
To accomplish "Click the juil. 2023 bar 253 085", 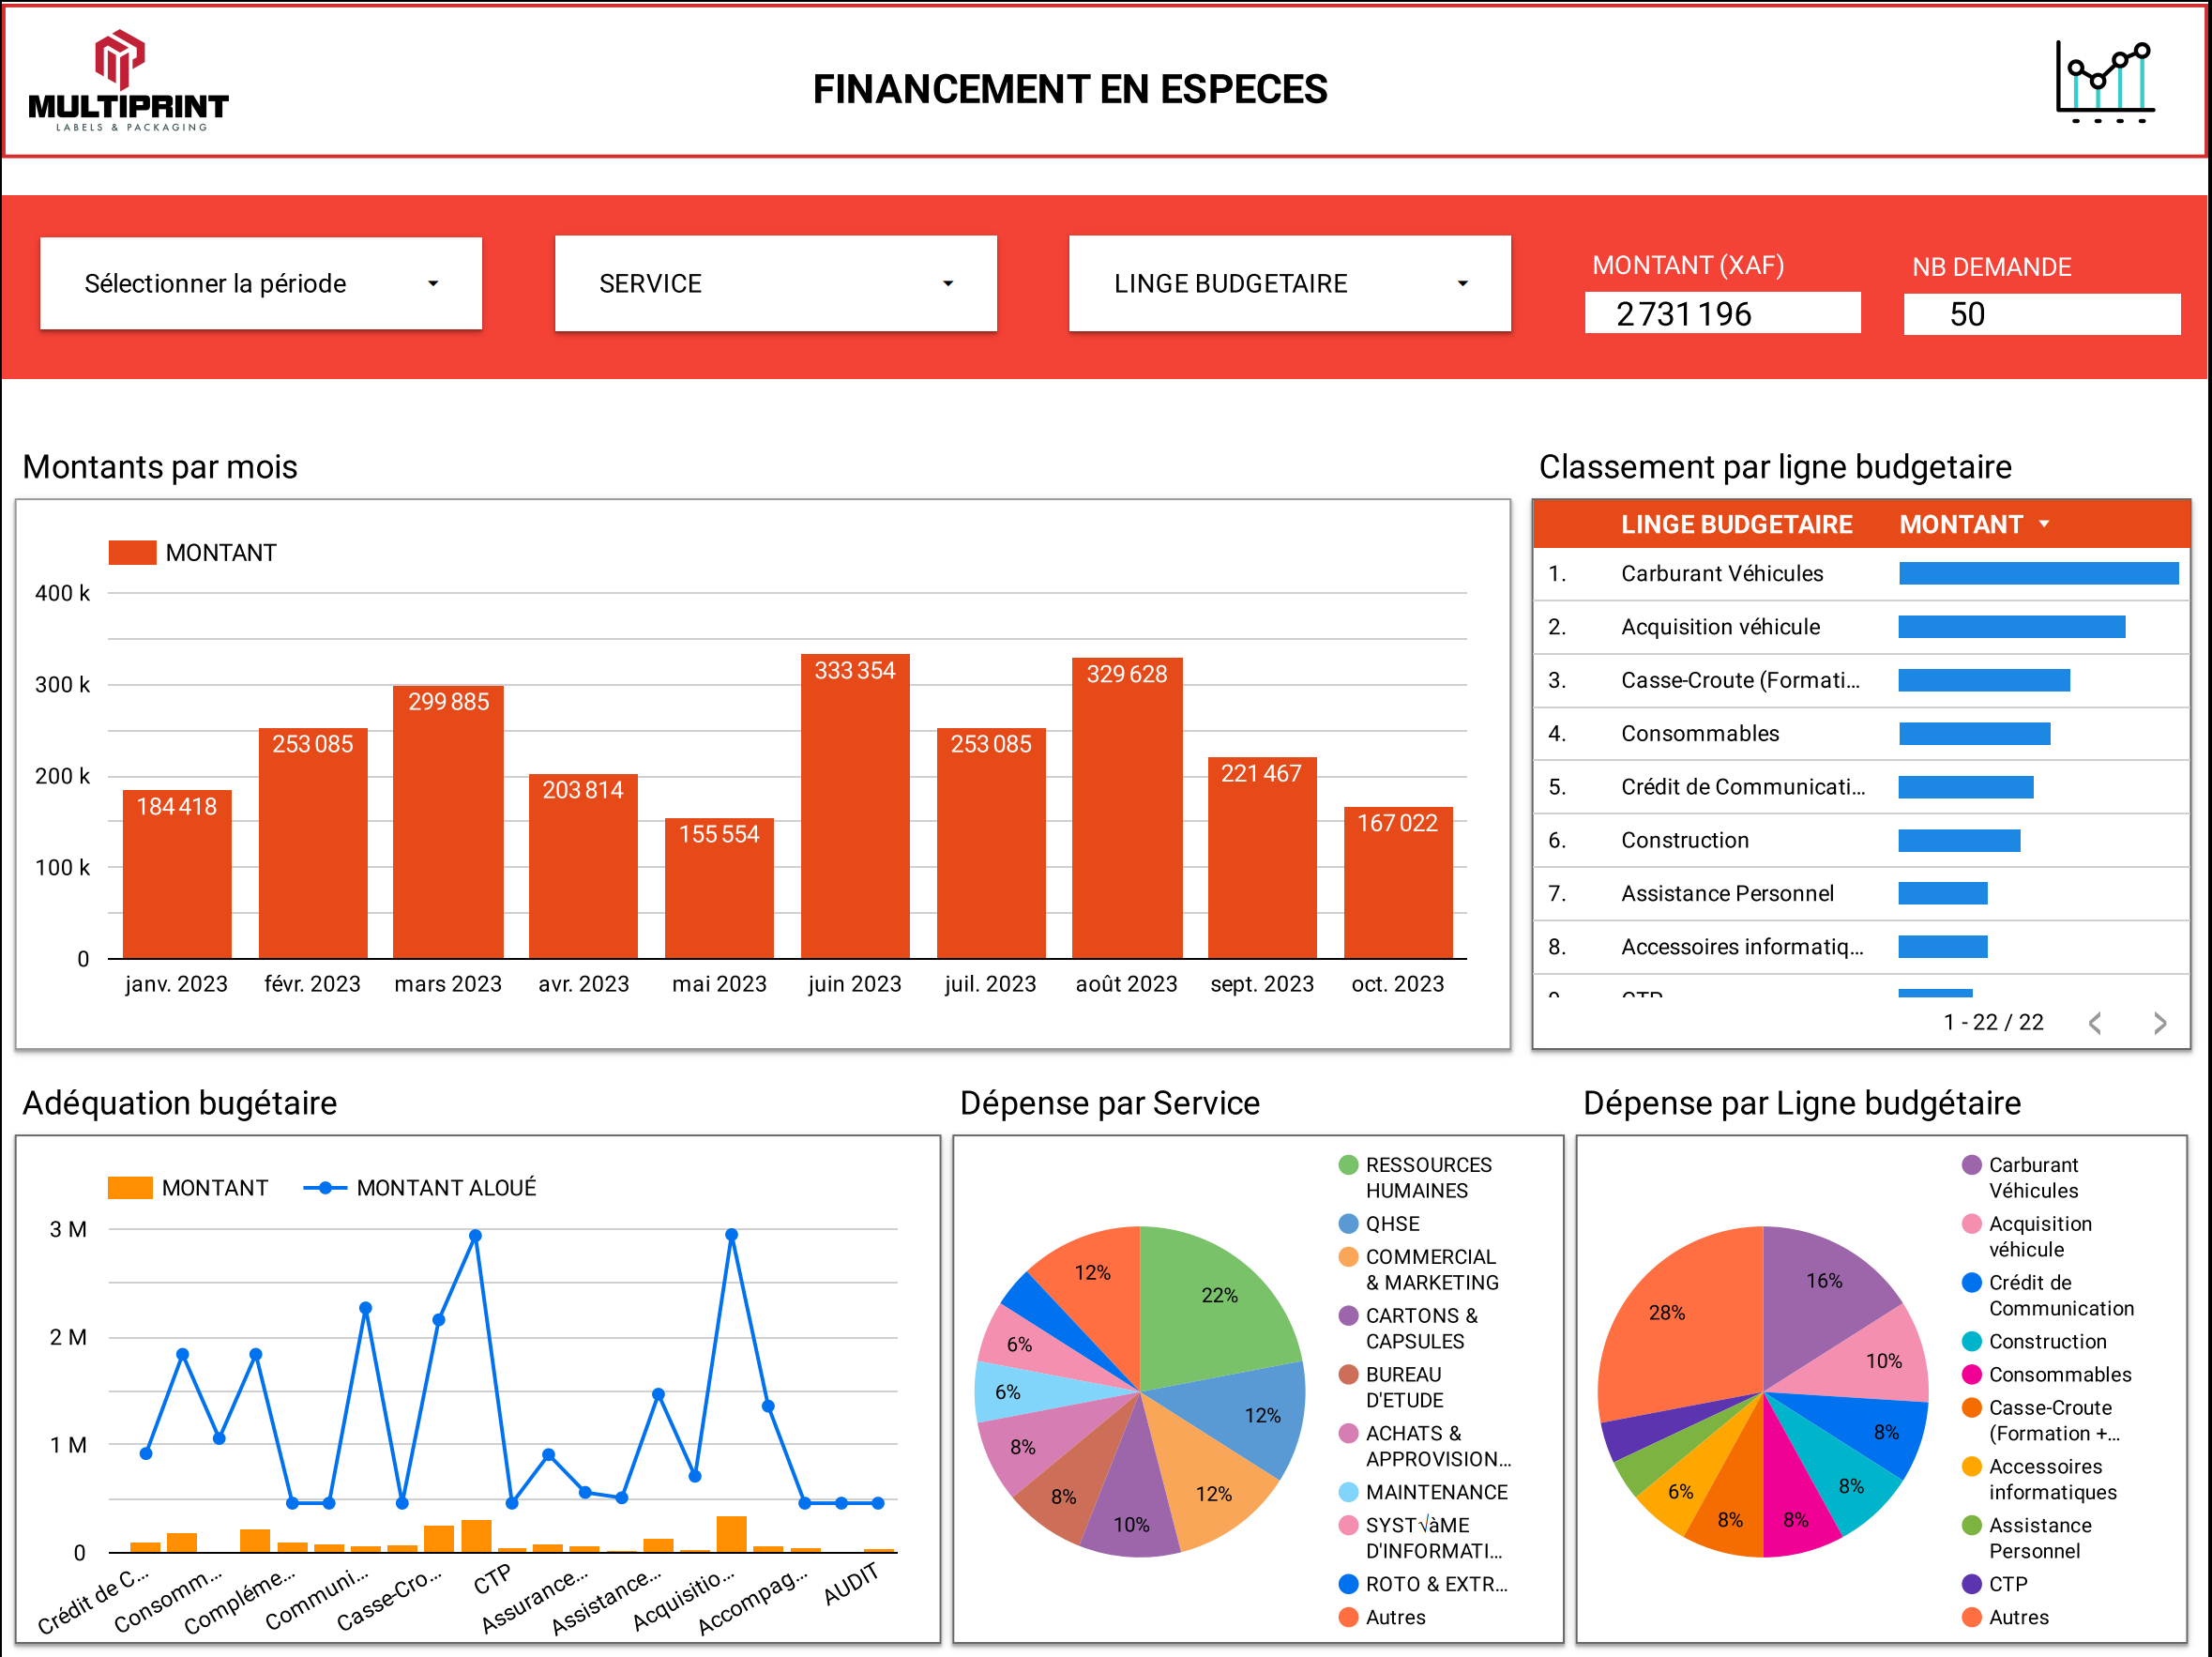I will [x=991, y=843].
